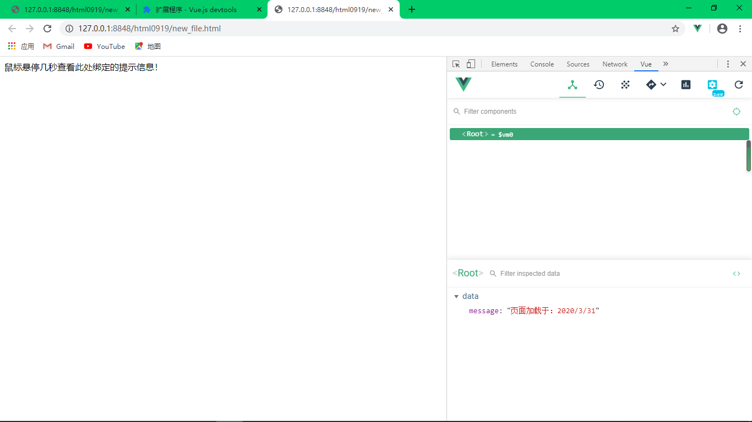Open overflow menu of hidden devtools tabs
752x422 pixels.
tap(666, 64)
